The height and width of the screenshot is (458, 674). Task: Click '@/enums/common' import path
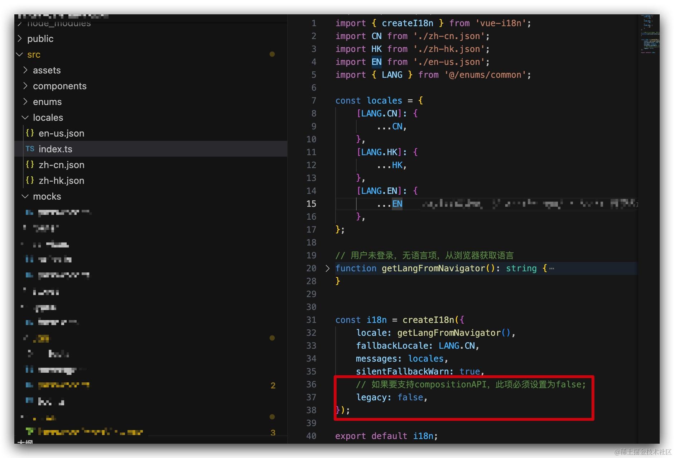coord(485,75)
